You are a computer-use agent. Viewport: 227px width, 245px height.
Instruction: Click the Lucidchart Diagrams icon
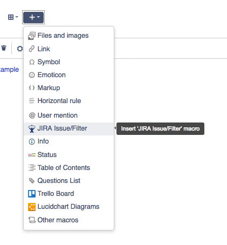pos(32,207)
